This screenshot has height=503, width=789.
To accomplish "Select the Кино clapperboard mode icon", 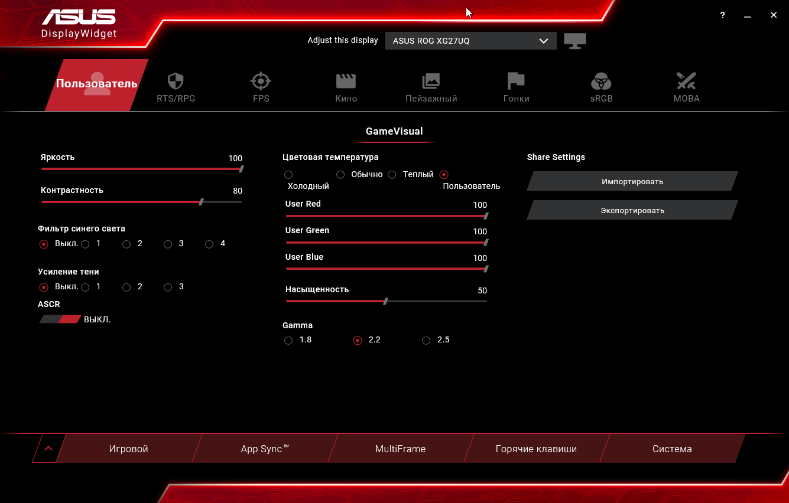I will (x=346, y=81).
